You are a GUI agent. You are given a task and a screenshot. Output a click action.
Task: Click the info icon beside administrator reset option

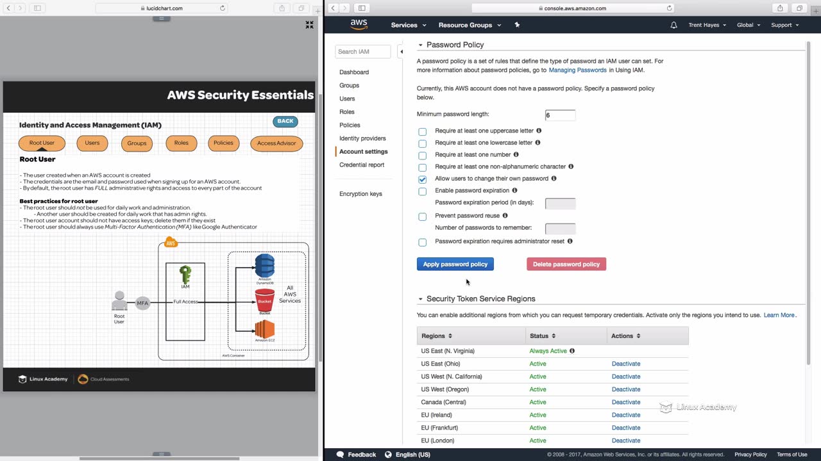click(570, 241)
